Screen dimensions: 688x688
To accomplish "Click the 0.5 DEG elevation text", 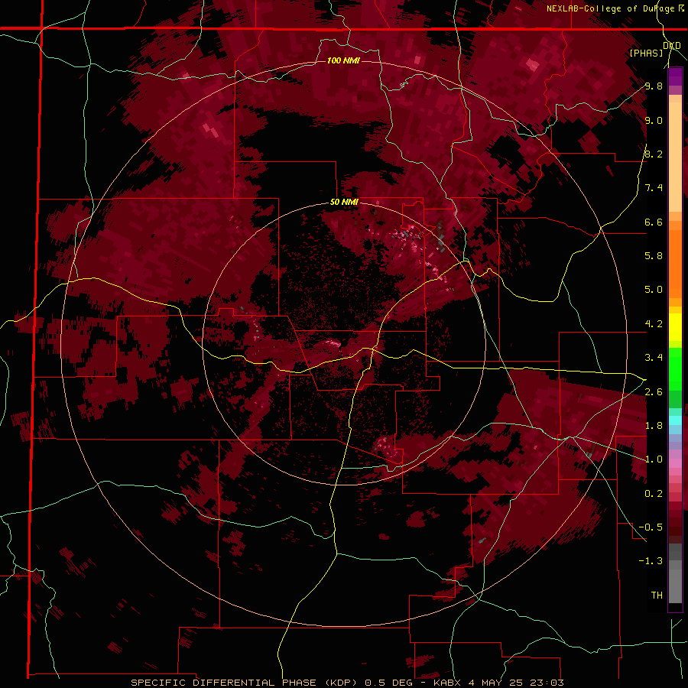I will click(389, 683).
